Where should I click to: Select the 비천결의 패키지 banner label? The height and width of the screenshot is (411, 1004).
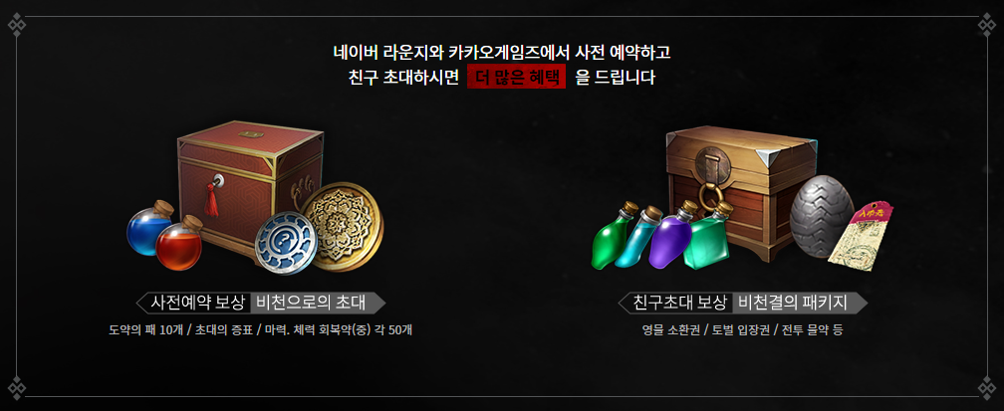point(793,303)
